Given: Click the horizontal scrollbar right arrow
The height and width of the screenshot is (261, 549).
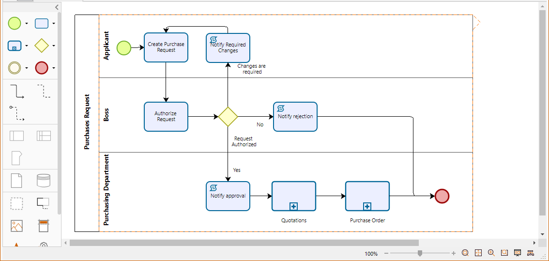Looking at the screenshot, I should click(534, 243).
